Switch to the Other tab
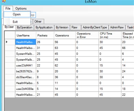134x111 pixels. (38, 21)
